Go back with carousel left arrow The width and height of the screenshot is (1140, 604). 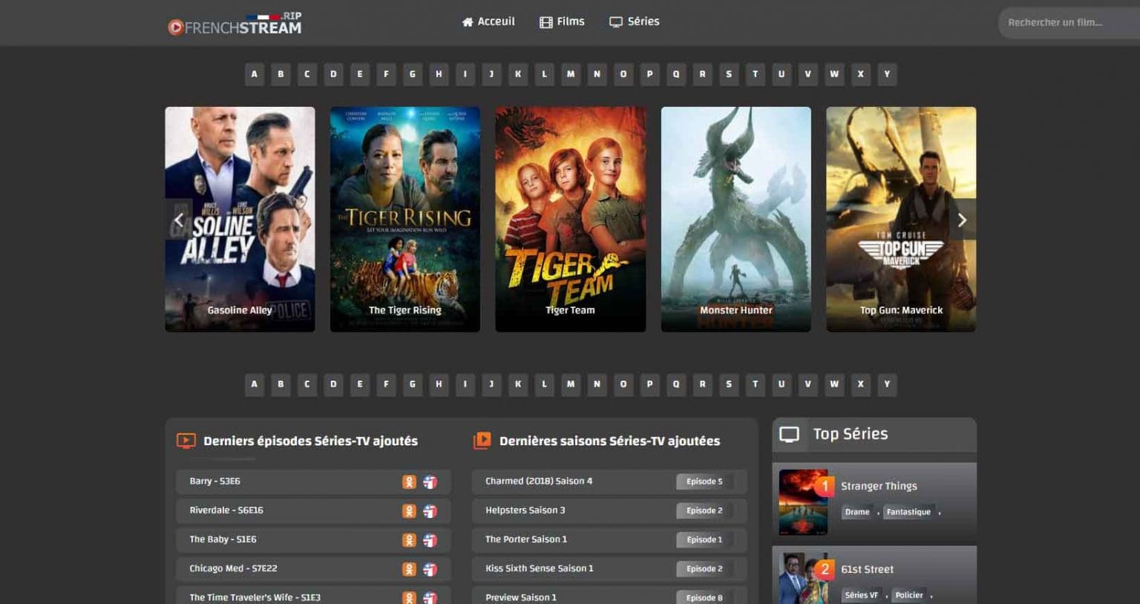pos(179,220)
